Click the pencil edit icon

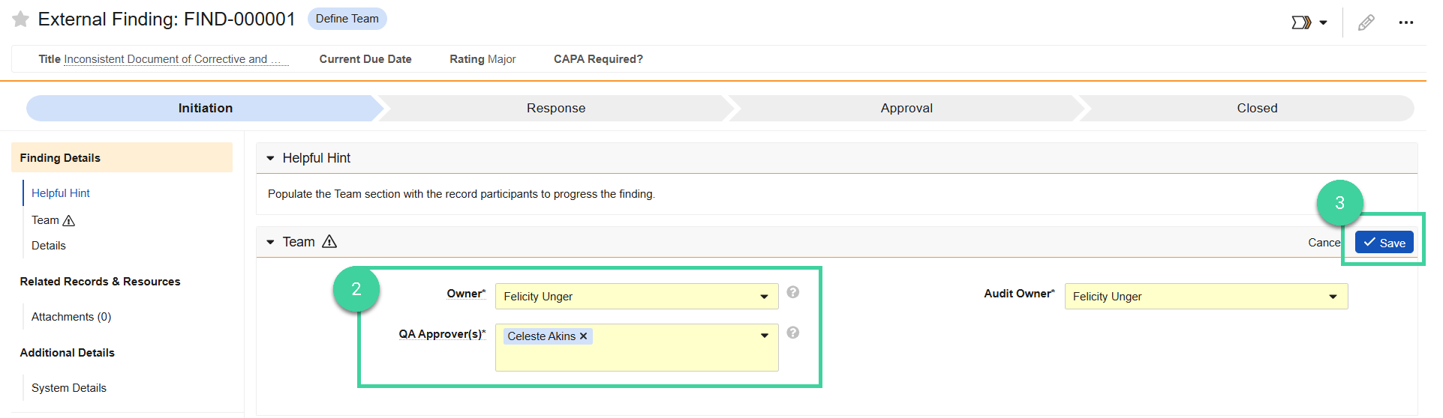(1366, 22)
